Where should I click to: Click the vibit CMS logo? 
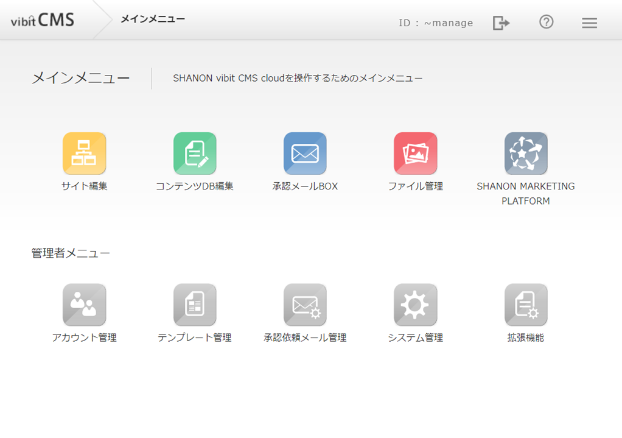pyautogui.click(x=40, y=19)
